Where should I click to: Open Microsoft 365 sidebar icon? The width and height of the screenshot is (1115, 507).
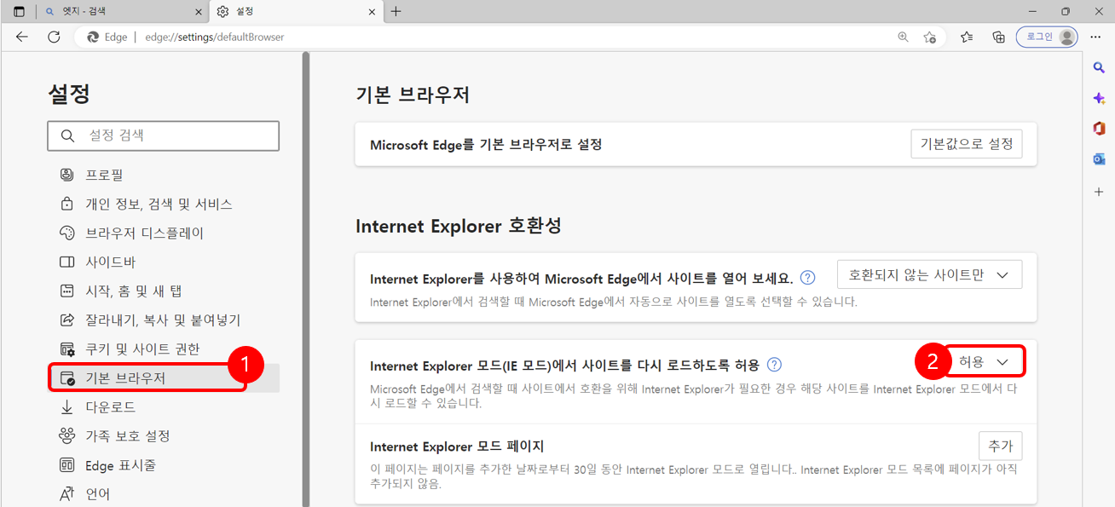click(x=1099, y=129)
